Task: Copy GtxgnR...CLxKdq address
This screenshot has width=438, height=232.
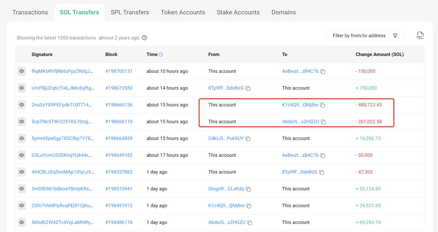Action: (x=248, y=189)
